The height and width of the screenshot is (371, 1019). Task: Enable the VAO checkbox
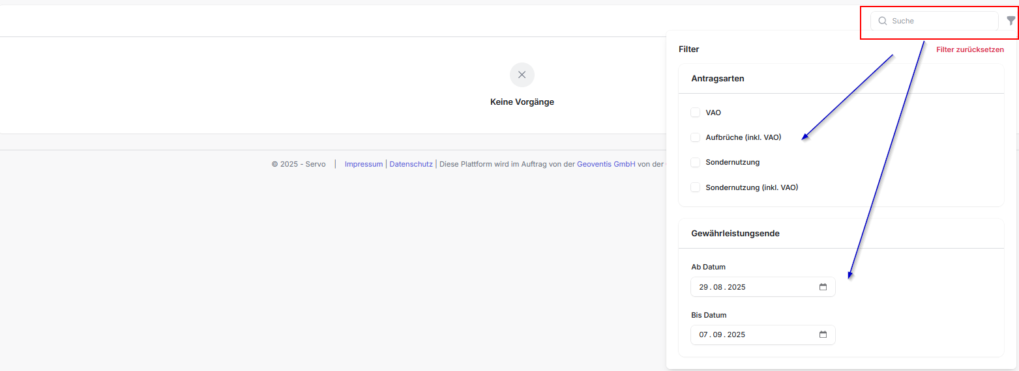pyautogui.click(x=695, y=113)
